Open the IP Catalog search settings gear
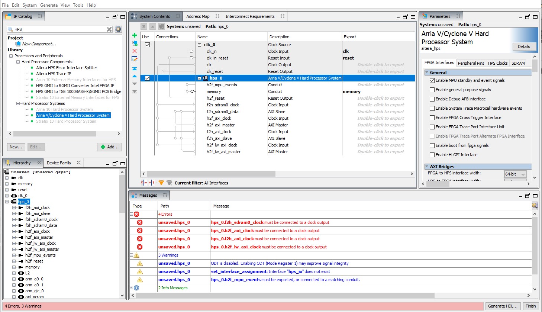The image size is (542, 312). (x=118, y=29)
